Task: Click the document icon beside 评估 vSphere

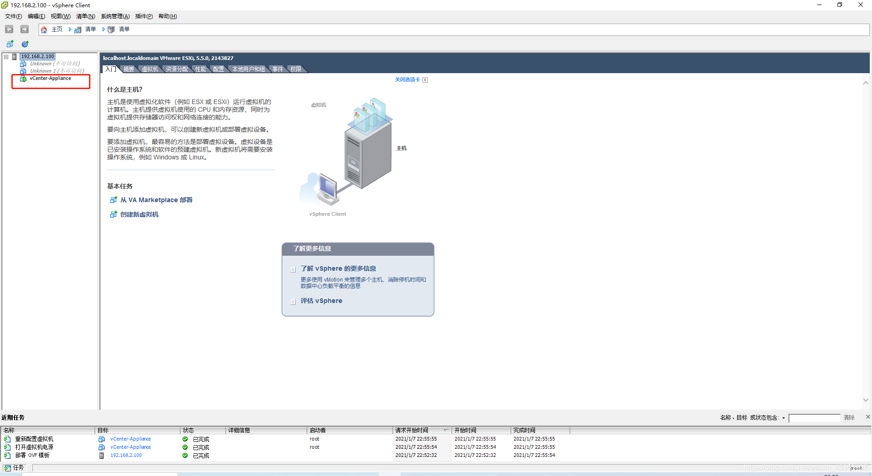Action: pyautogui.click(x=293, y=302)
